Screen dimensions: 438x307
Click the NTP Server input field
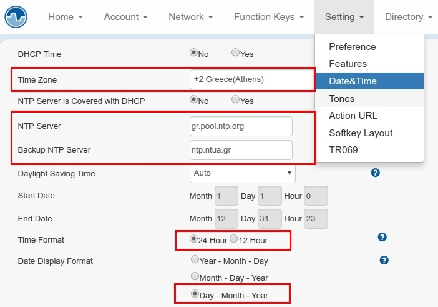pos(241,126)
